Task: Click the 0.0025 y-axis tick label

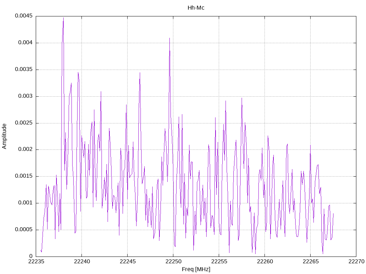Action: pos(24,123)
